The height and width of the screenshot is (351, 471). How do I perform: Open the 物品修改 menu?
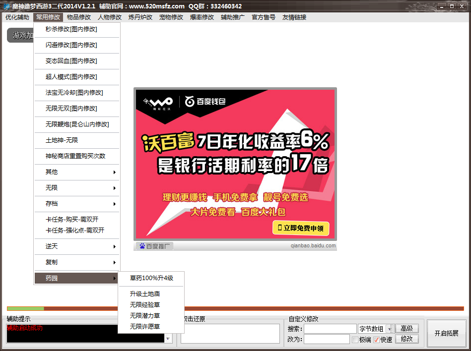pyautogui.click(x=79, y=17)
